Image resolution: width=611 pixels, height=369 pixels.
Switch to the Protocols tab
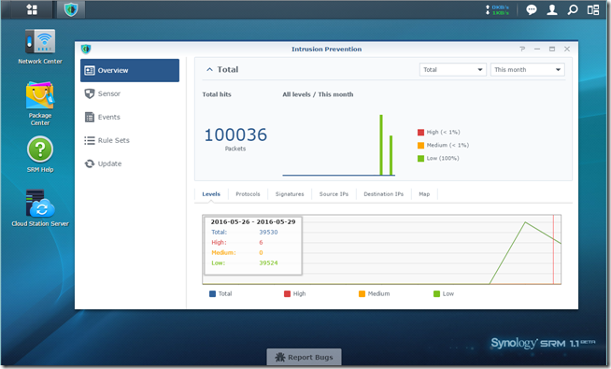click(x=248, y=194)
